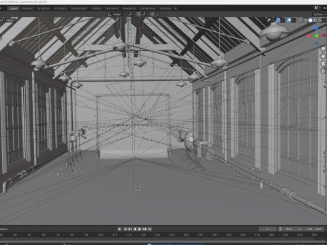Click the pan view hand icon
The height and width of the screenshot is (245, 327).
click(x=324, y=56)
